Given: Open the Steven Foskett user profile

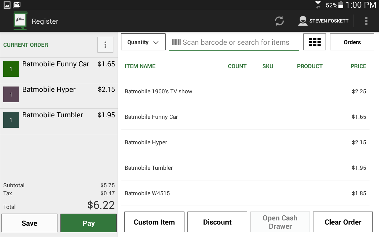Looking at the screenshot, I should (323, 21).
